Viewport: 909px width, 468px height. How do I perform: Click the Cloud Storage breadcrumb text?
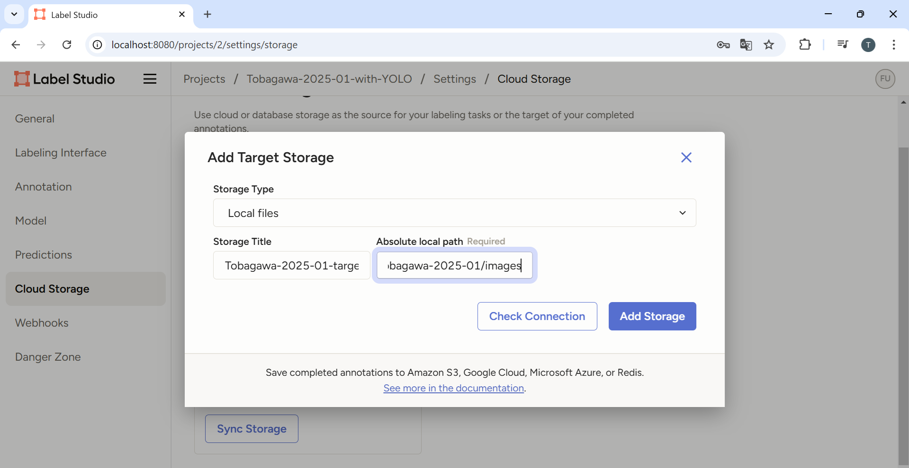tap(534, 79)
